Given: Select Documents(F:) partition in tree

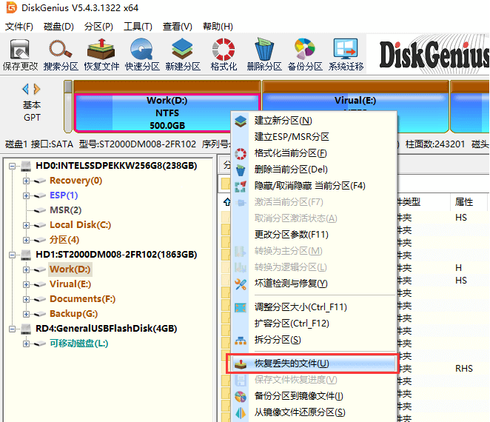Looking at the screenshot, I should pos(82,299).
